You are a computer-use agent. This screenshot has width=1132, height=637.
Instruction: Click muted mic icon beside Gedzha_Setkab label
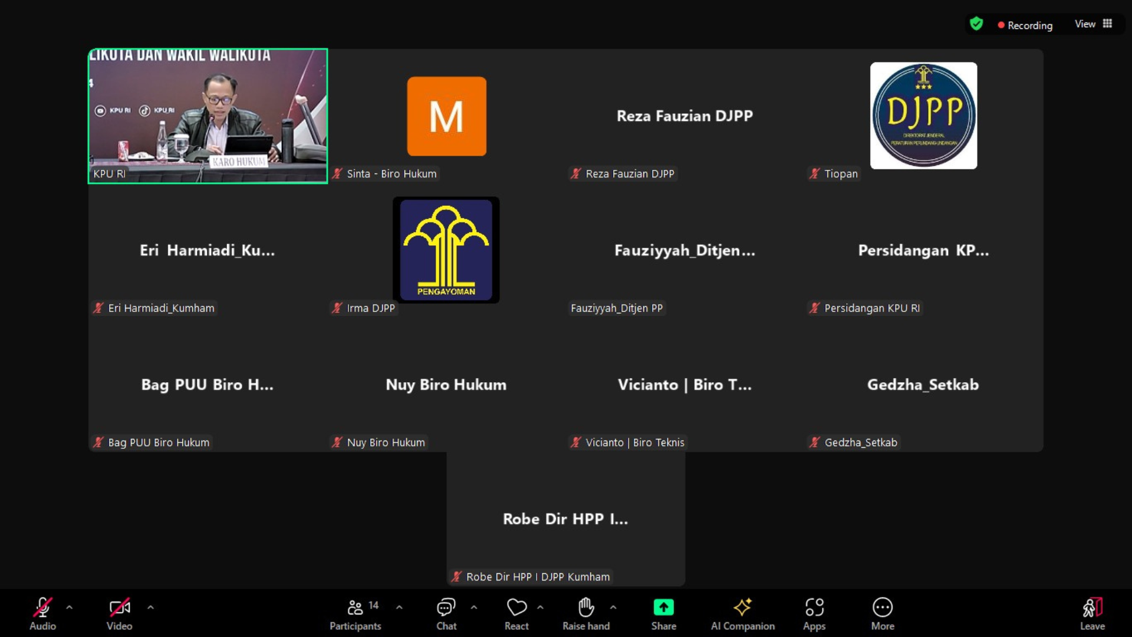coord(815,442)
